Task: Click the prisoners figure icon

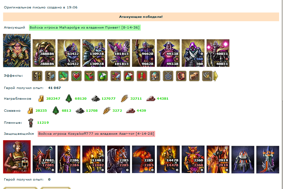Action: [x=31, y=123]
